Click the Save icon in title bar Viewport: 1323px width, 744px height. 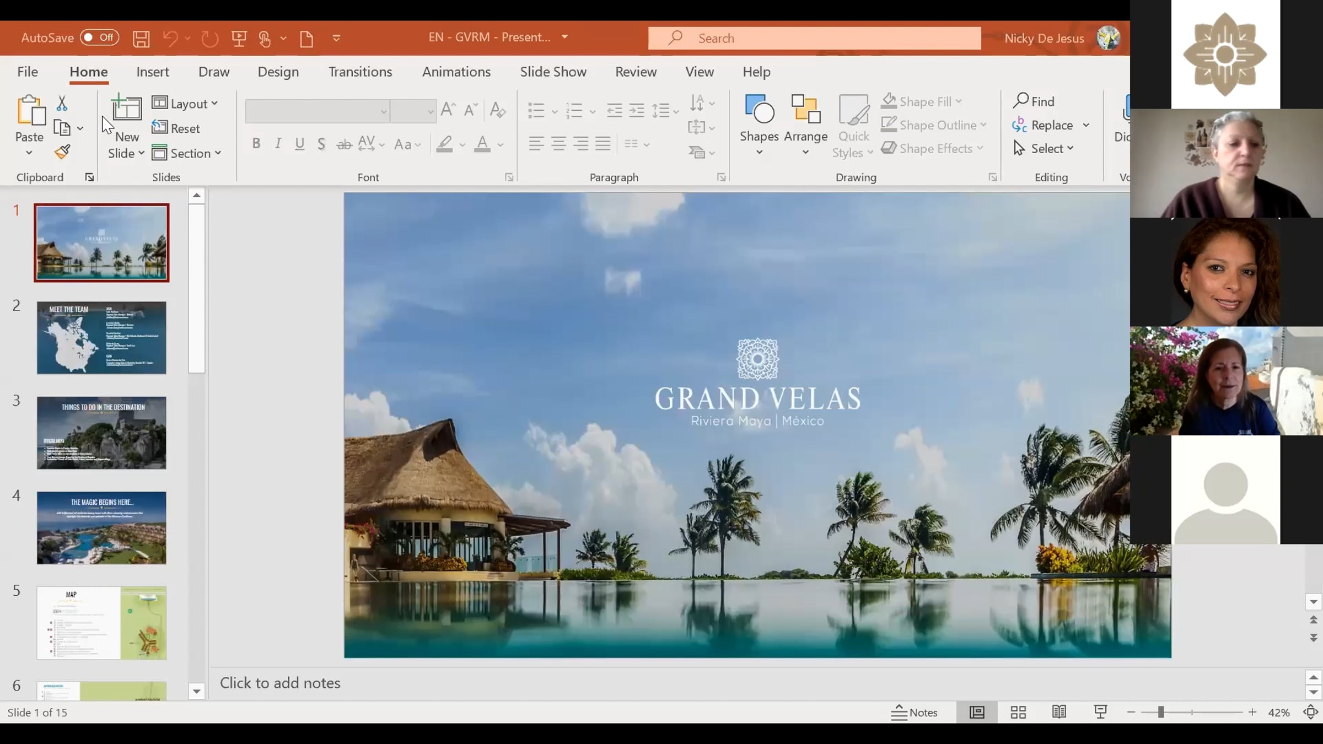pyautogui.click(x=141, y=39)
